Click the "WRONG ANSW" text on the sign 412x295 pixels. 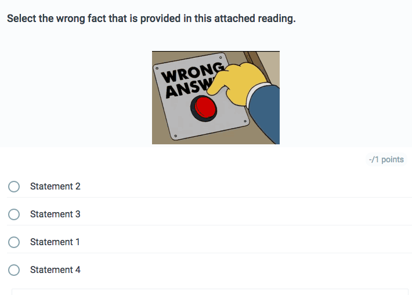click(187, 81)
